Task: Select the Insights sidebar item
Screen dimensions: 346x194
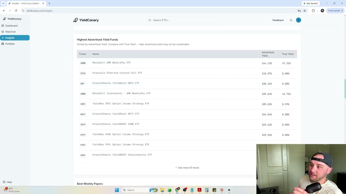Action: [15, 38]
